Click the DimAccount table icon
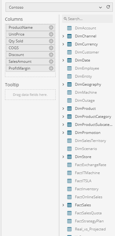 click(69, 28)
